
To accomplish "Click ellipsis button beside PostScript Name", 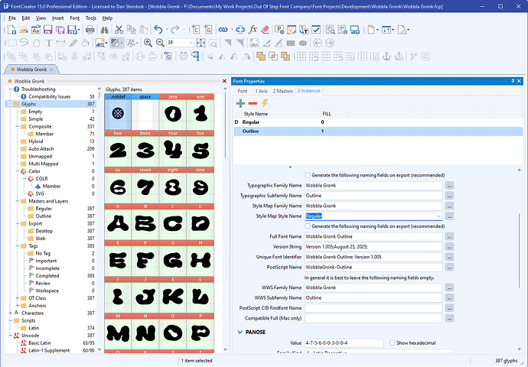I will (449, 267).
